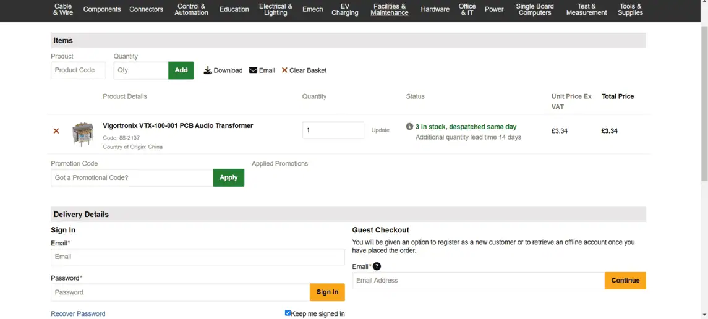Image resolution: width=708 pixels, height=319 pixels.
Task: Click the Download basket icon
Action: coord(208,70)
